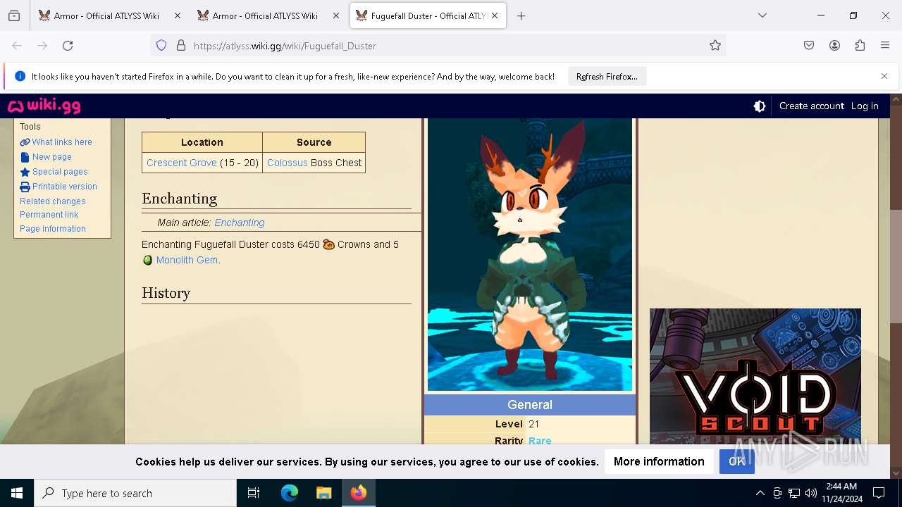
Task: Click Fuguefall Duster character image
Action: pyautogui.click(x=530, y=254)
